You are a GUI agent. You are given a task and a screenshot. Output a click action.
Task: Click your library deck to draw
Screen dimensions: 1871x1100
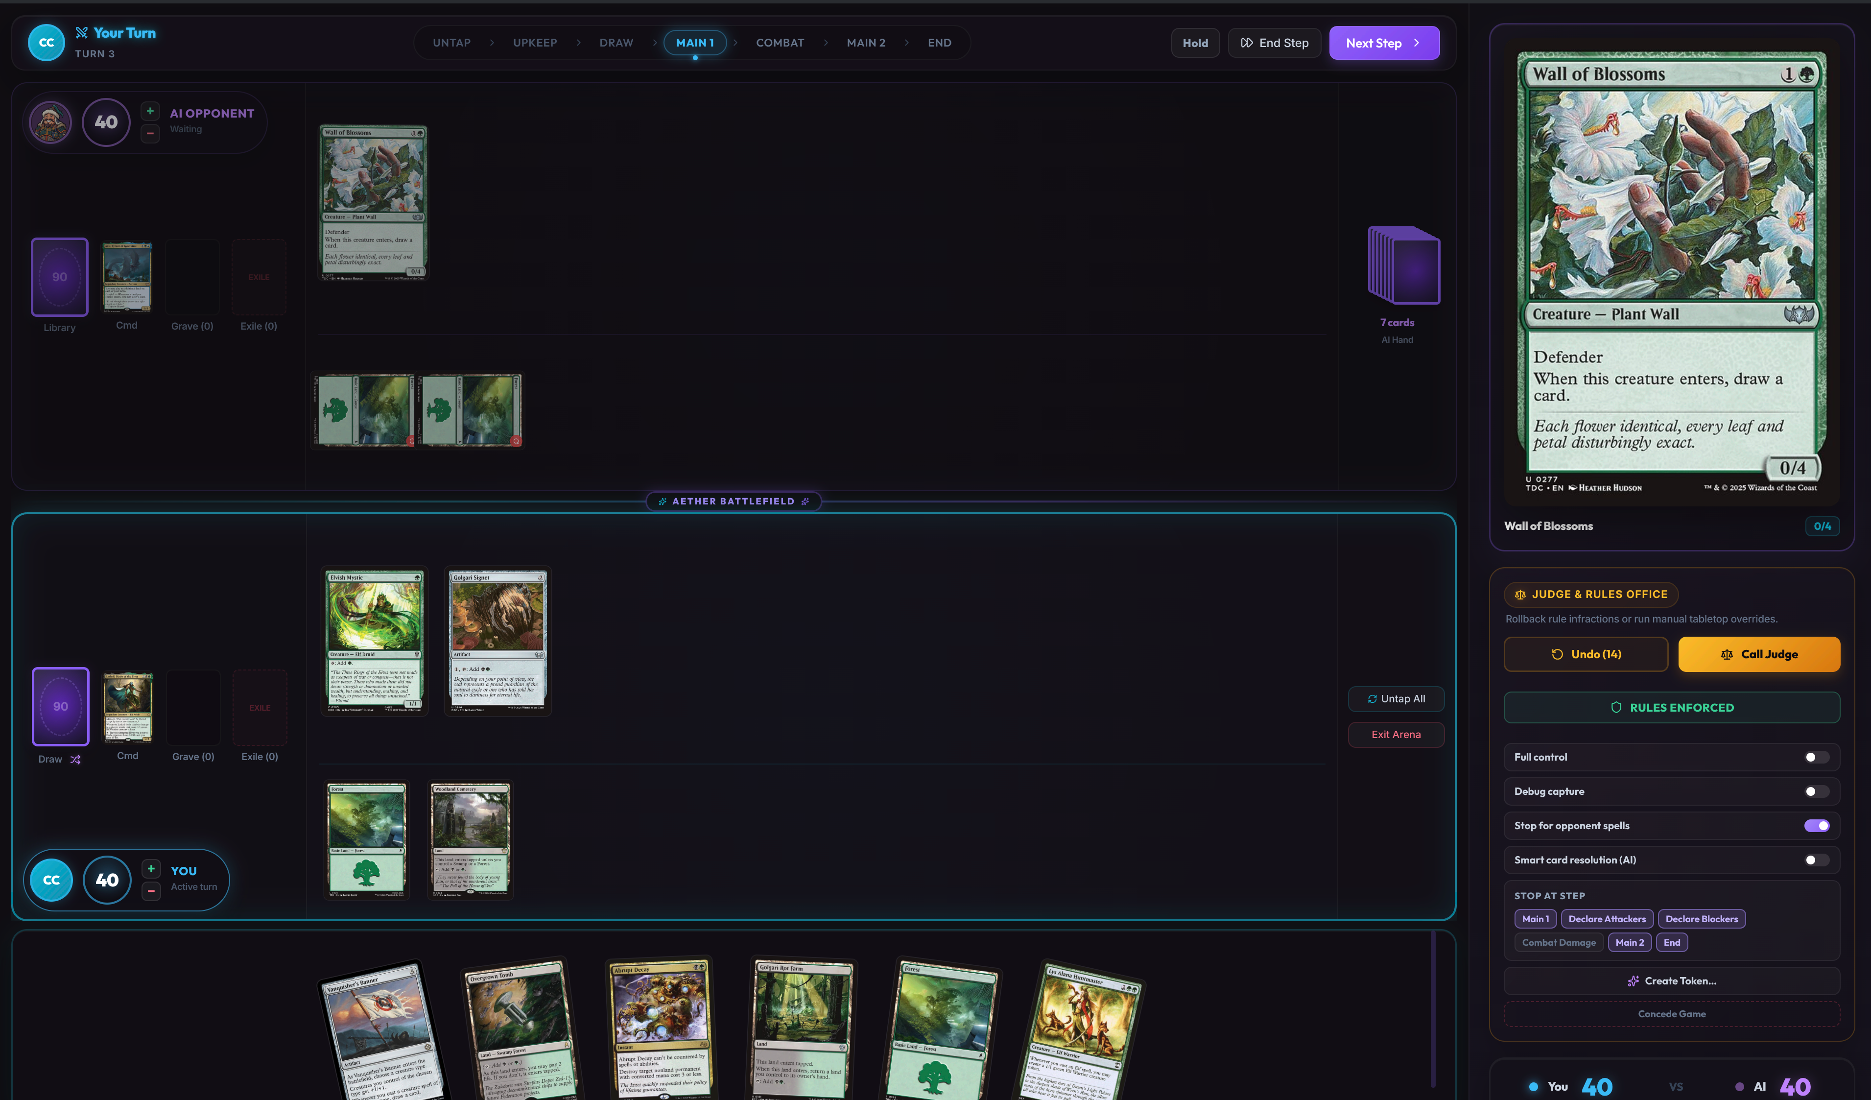[x=60, y=706]
